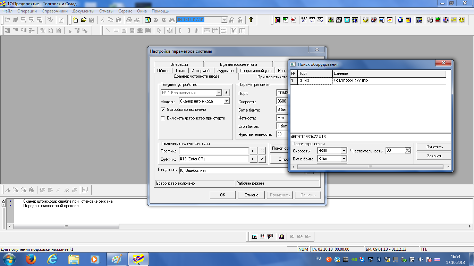Open the calculator icon in bottom toolbar
This screenshot has height=266, width=474.
tap(254, 236)
